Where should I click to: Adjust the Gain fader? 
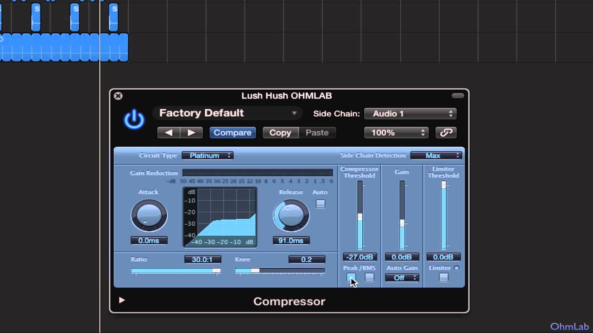tap(402, 216)
